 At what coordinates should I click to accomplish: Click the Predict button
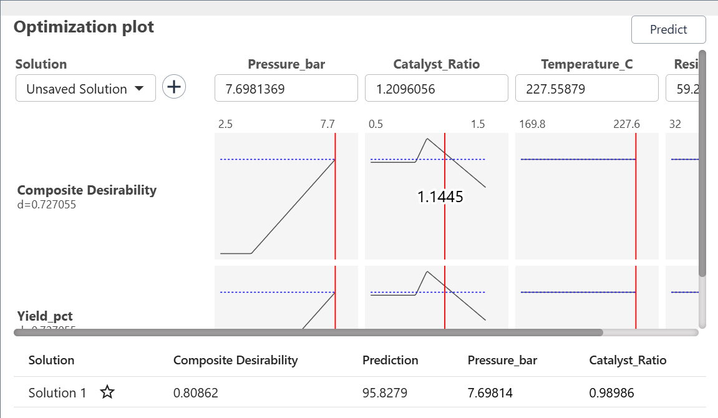pos(668,30)
